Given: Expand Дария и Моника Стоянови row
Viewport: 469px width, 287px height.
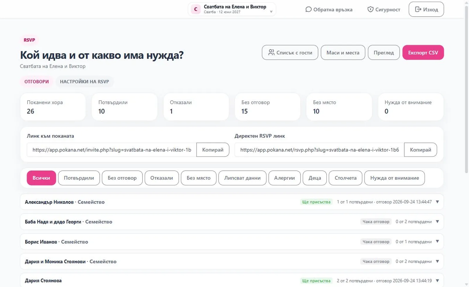Looking at the screenshot, I should 232,262.
